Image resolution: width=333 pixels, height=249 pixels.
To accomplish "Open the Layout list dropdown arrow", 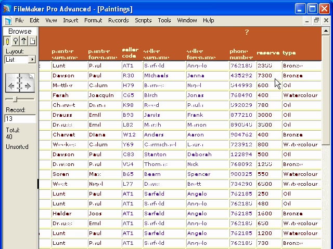I will coord(32,59).
